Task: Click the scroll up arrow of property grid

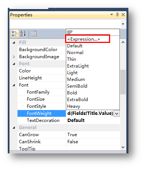Action: point(123,43)
